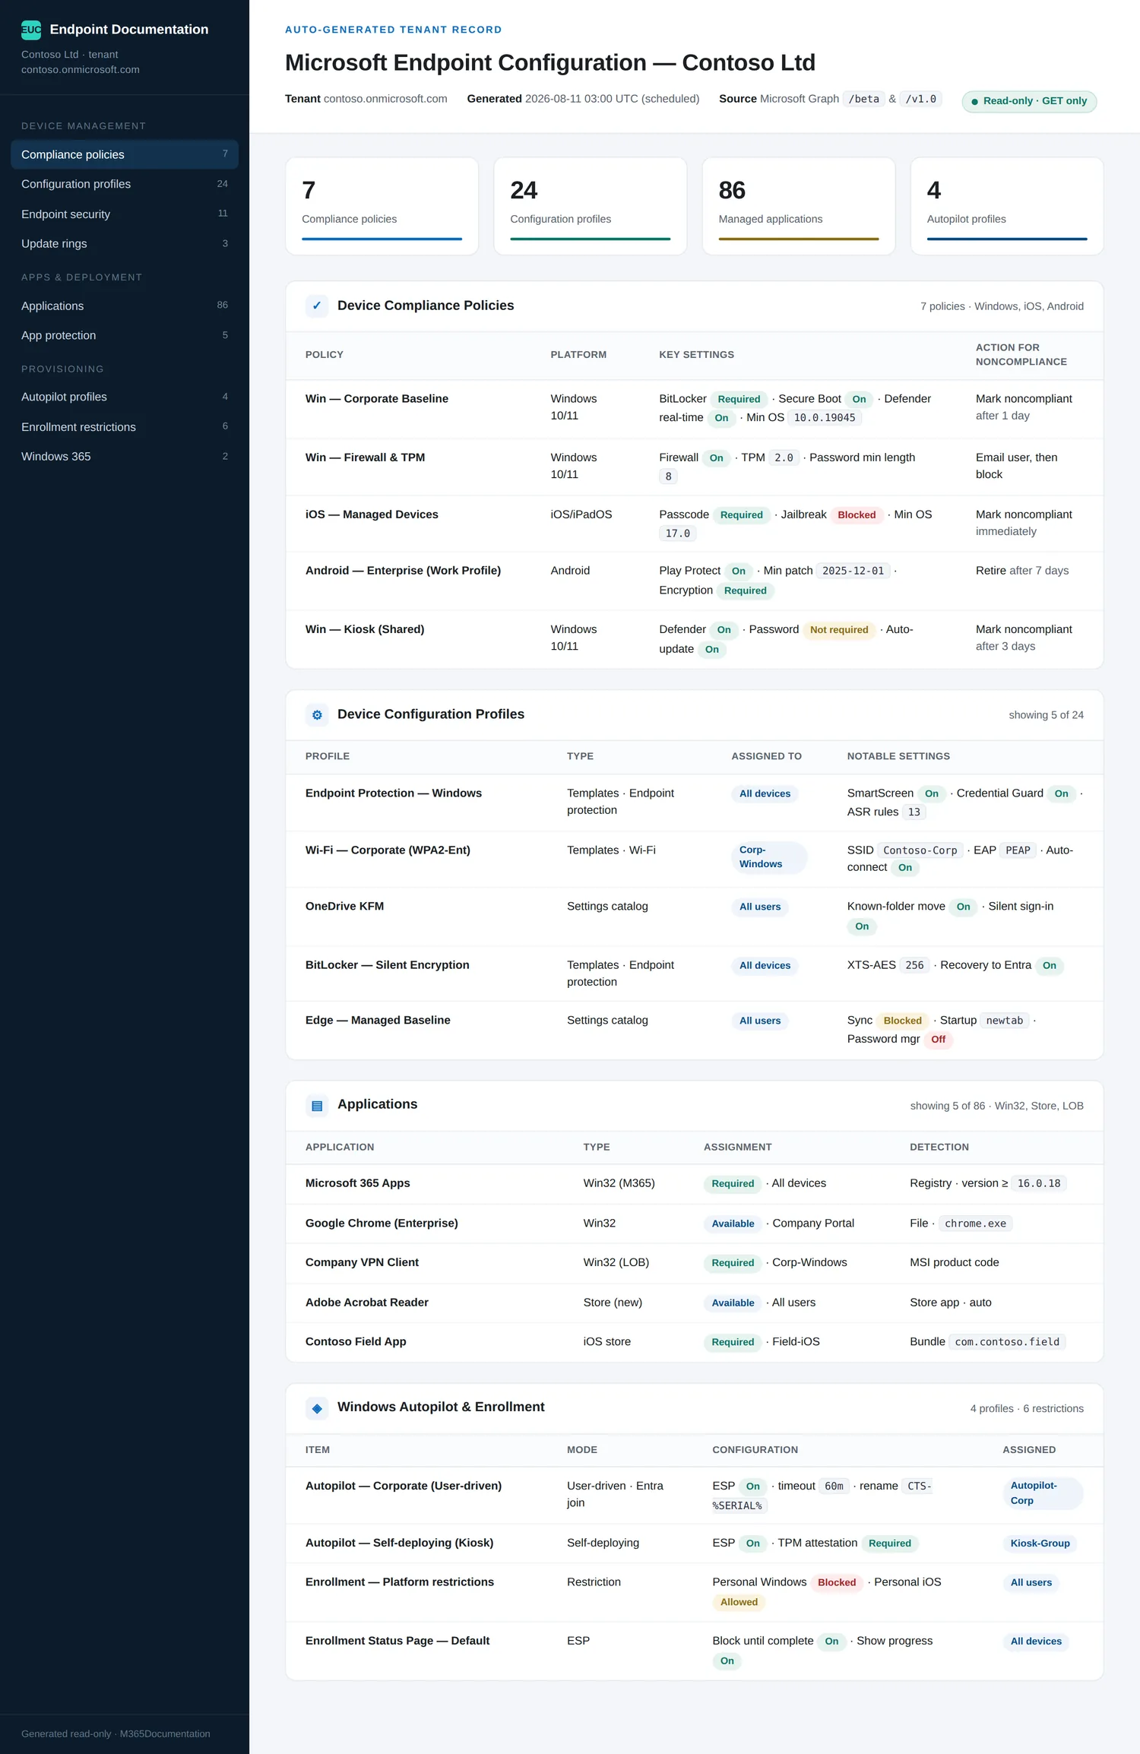Open Configuration profiles in the sidebar
The height and width of the screenshot is (1754, 1140).
click(x=125, y=184)
